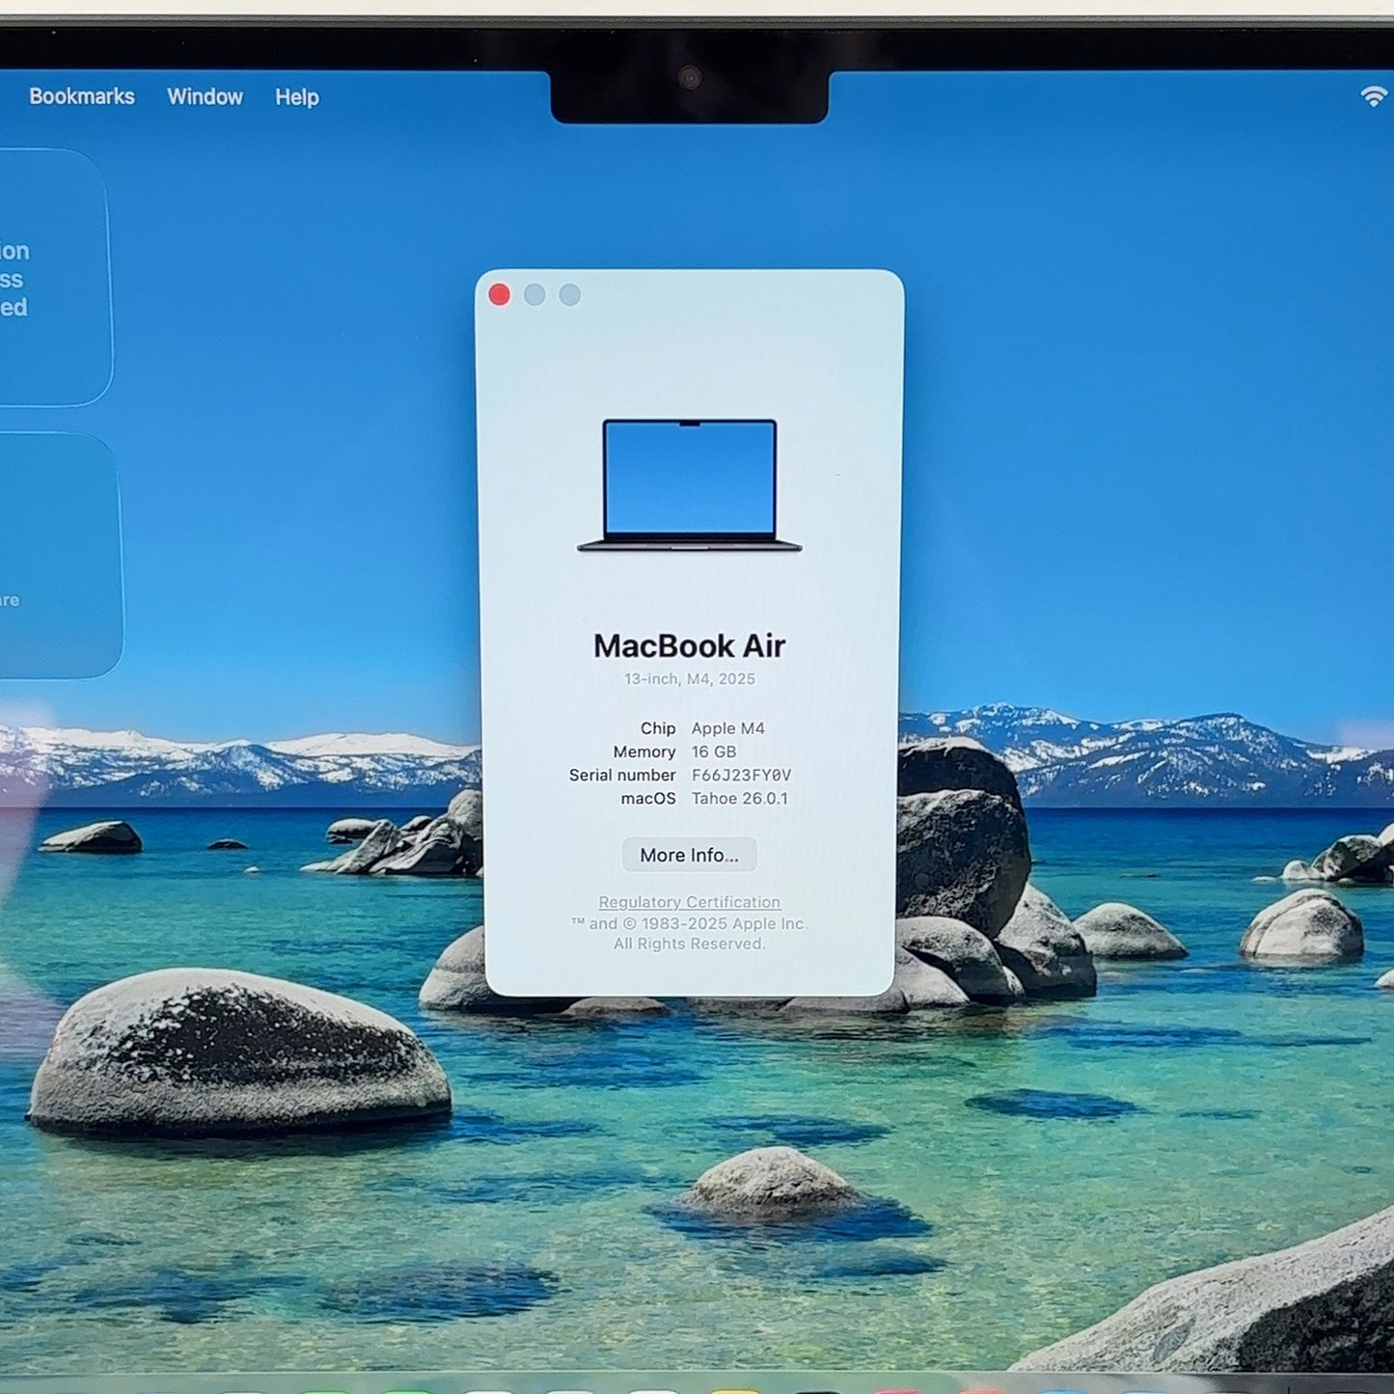This screenshot has height=1394, width=1394.
Task: Open the Help menu
Action: tap(296, 96)
